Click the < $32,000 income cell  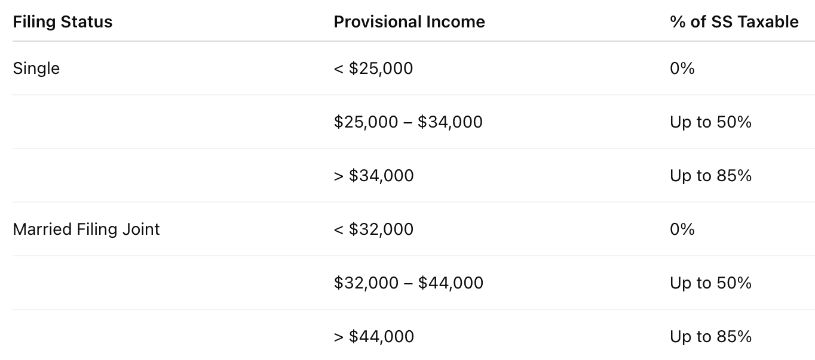(x=374, y=229)
